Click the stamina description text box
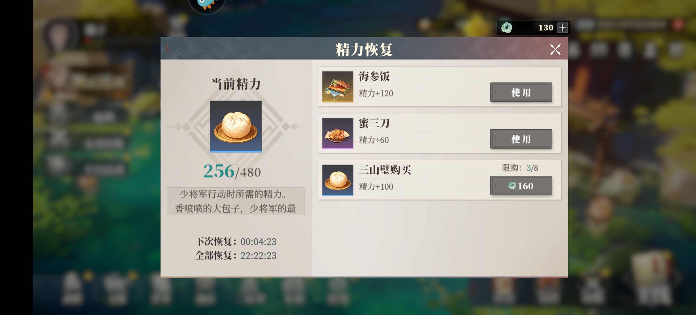 pyautogui.click(x=236, y=201)
